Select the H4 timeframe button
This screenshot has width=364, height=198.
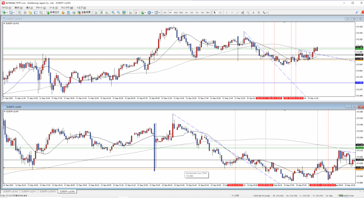coord(192,12)
